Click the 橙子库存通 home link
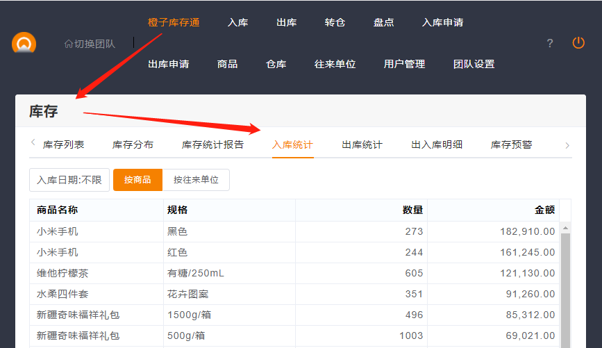 pos(174,22)
